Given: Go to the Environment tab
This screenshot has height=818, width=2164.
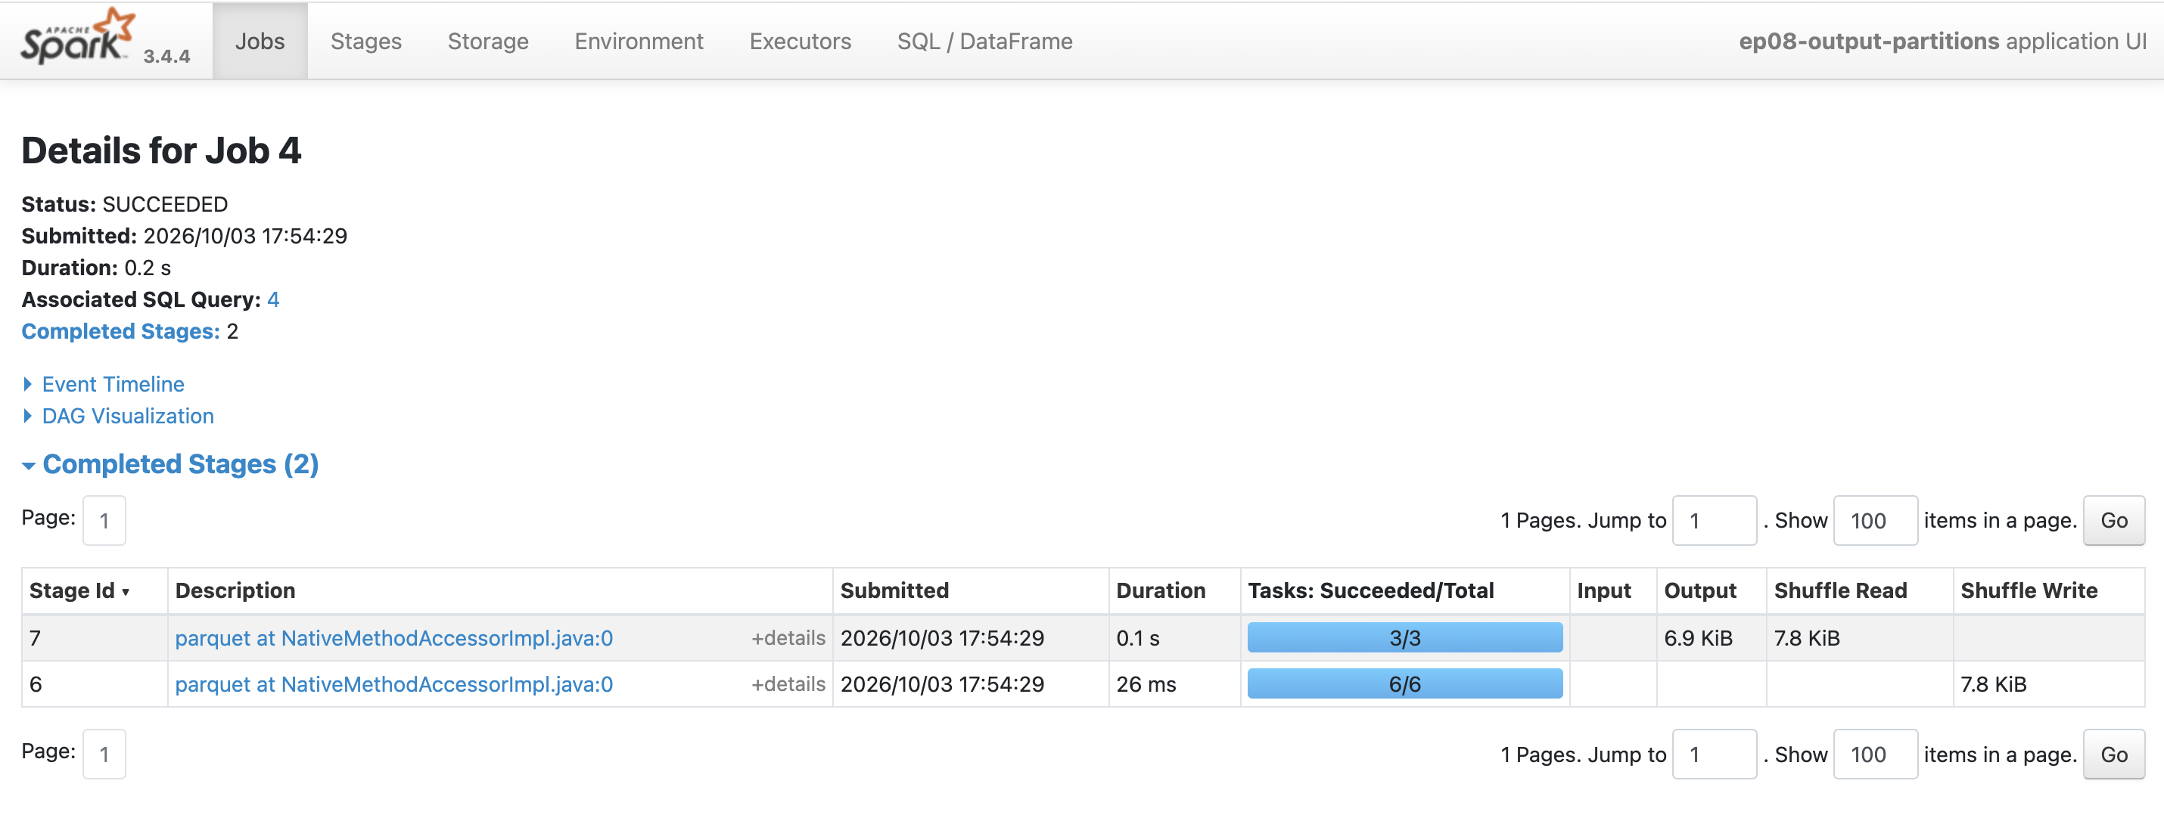Looking at the screenshot, I should pos(639,41).
